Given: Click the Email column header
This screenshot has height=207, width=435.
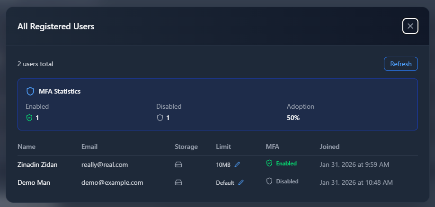Looking at the screenshot, I should pos(89,147).
